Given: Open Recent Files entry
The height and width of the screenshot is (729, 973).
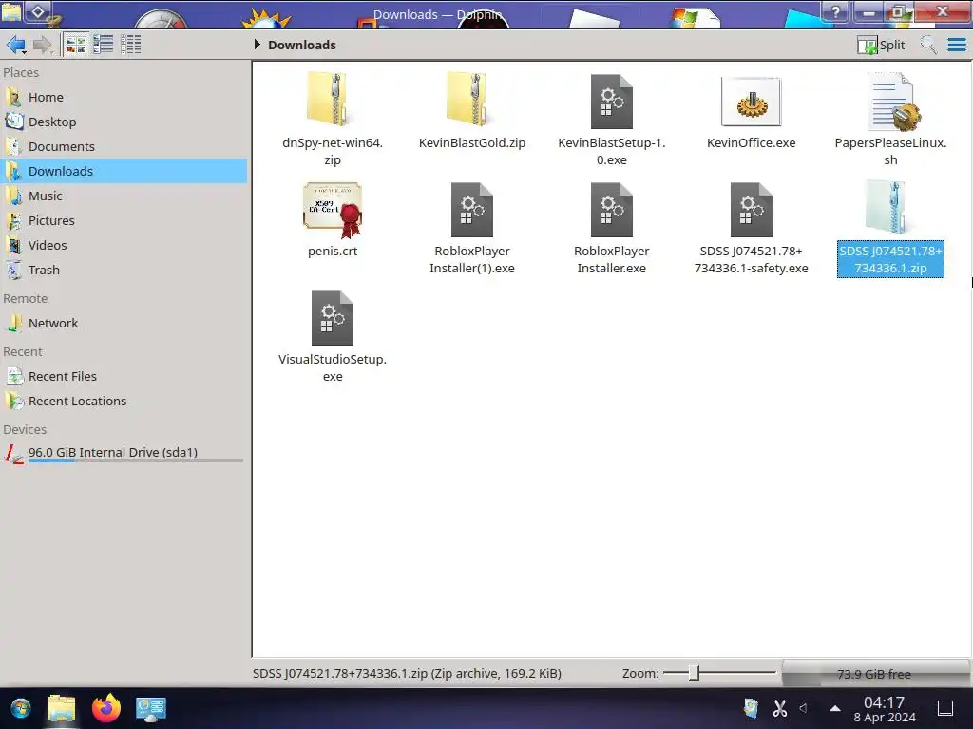Looking at the screenshot, I should 124,376.
